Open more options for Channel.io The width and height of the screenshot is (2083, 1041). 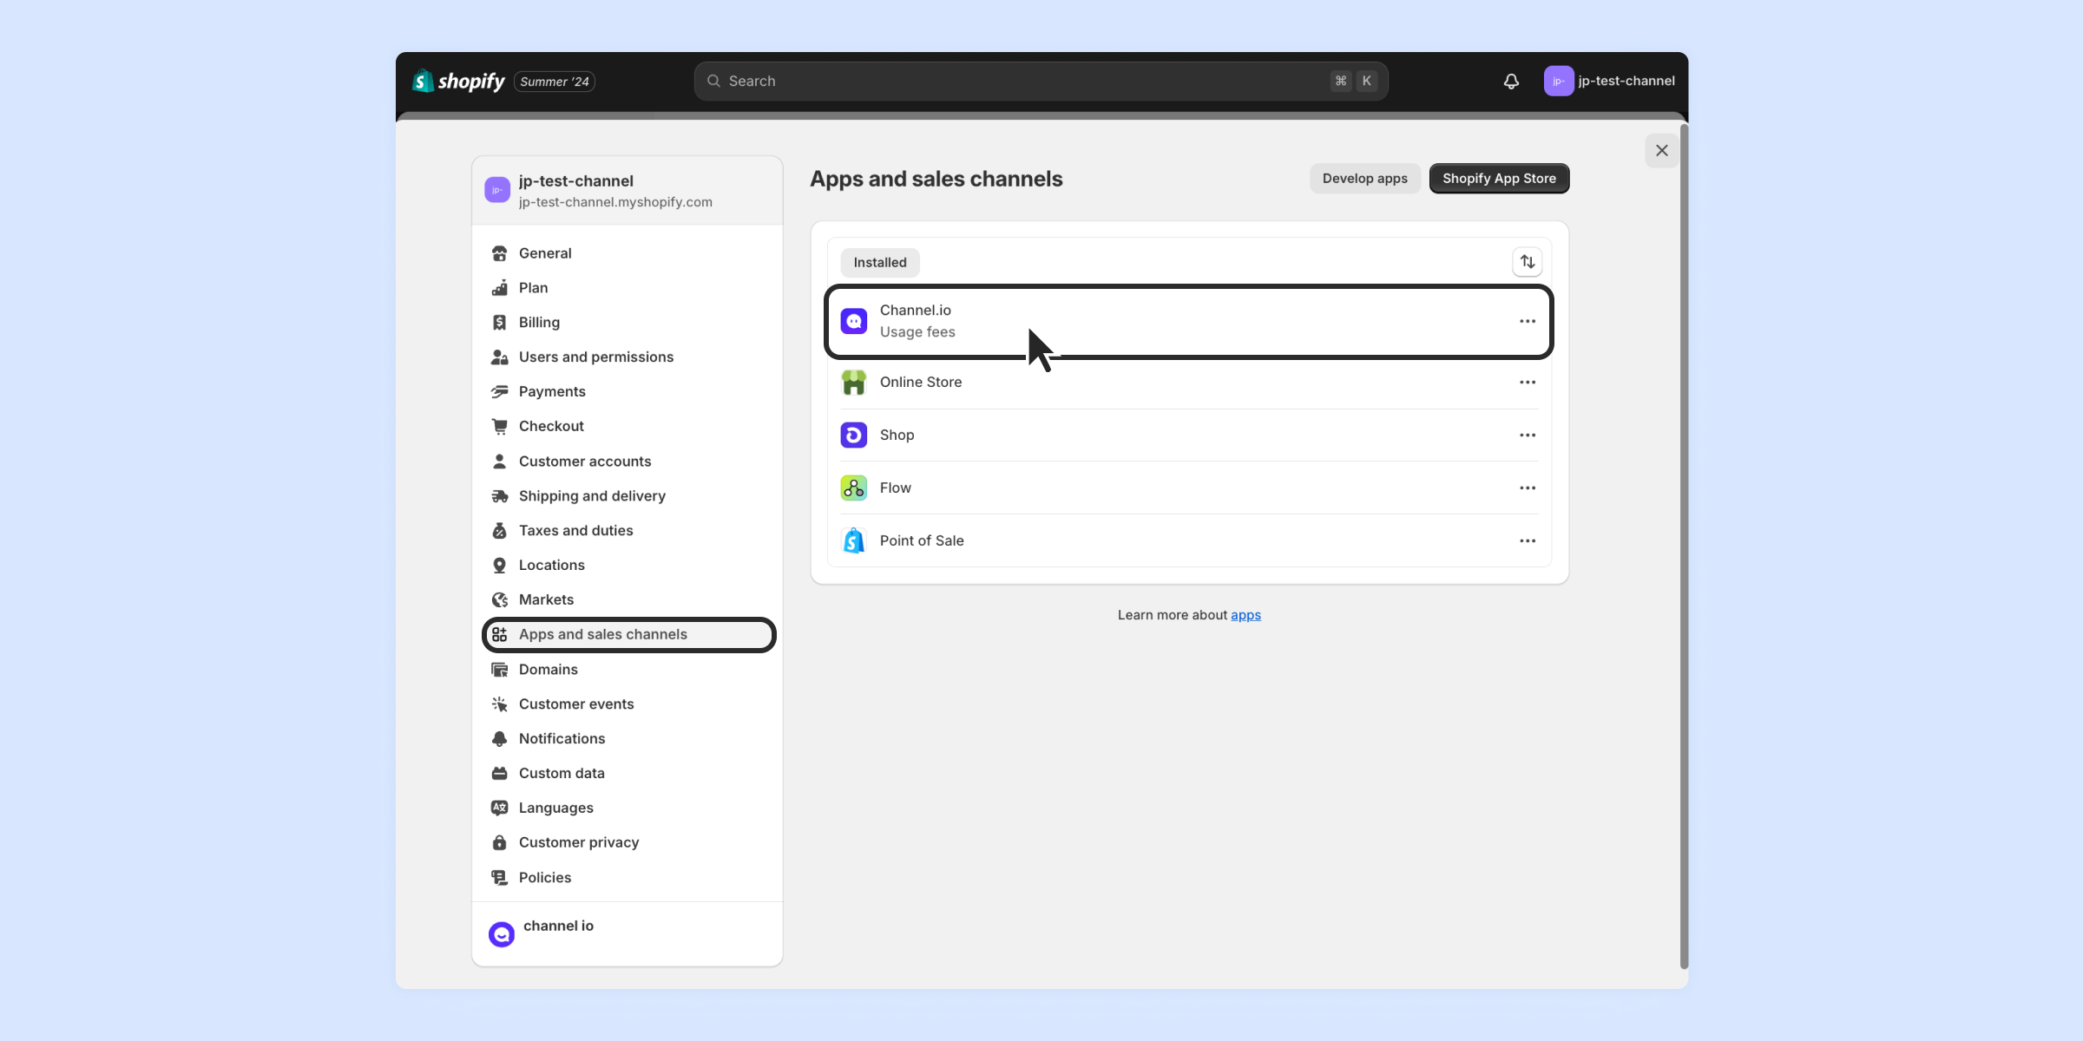tap(1528, 322)
